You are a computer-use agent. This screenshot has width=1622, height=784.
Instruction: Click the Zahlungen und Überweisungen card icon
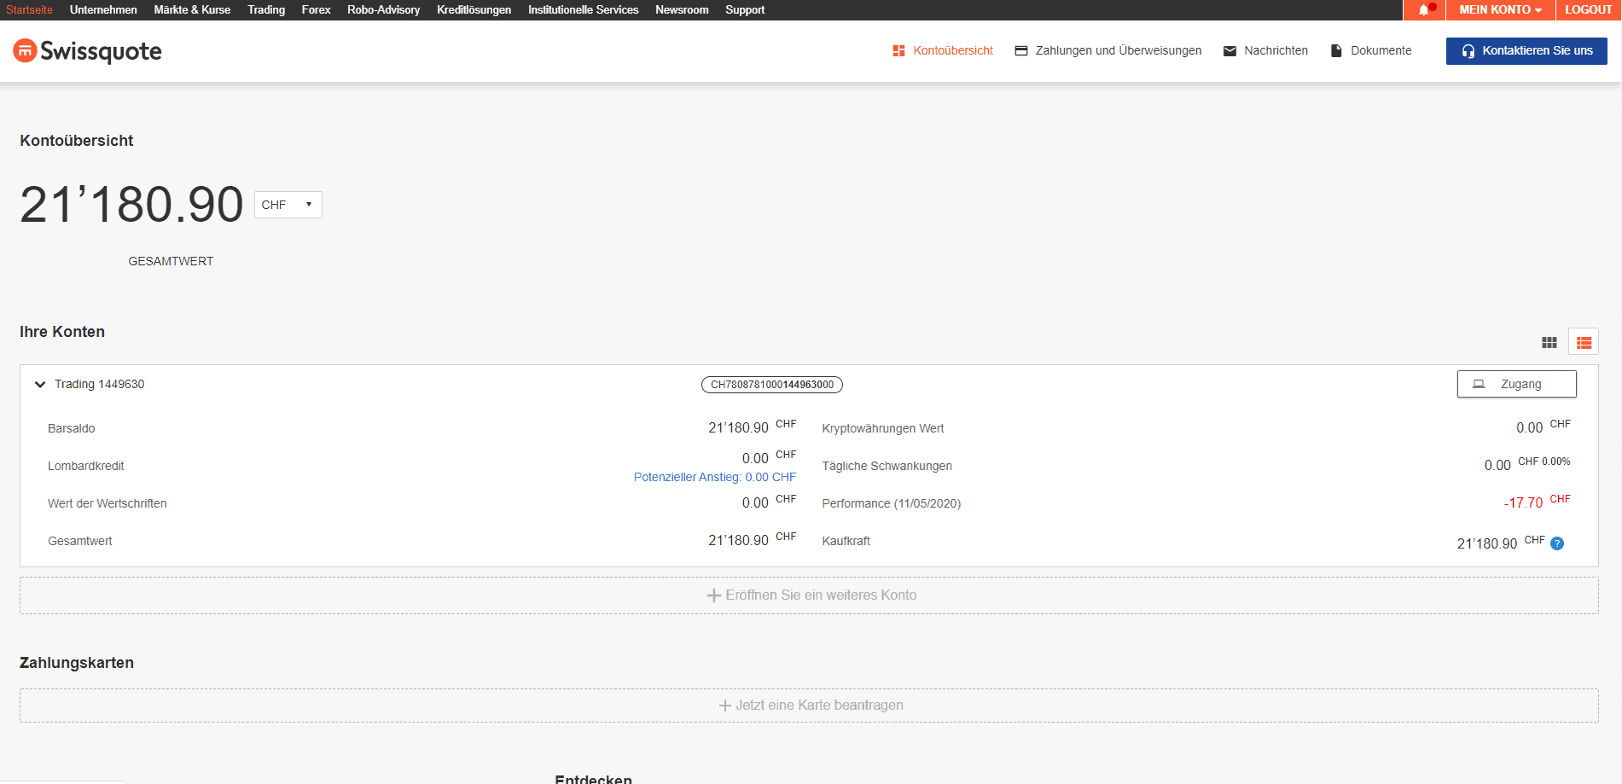click(x=1020, y=51)
